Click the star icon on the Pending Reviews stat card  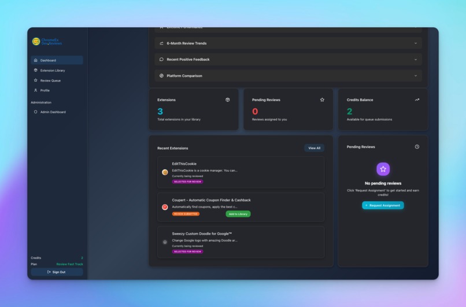[x=322, y=100]
